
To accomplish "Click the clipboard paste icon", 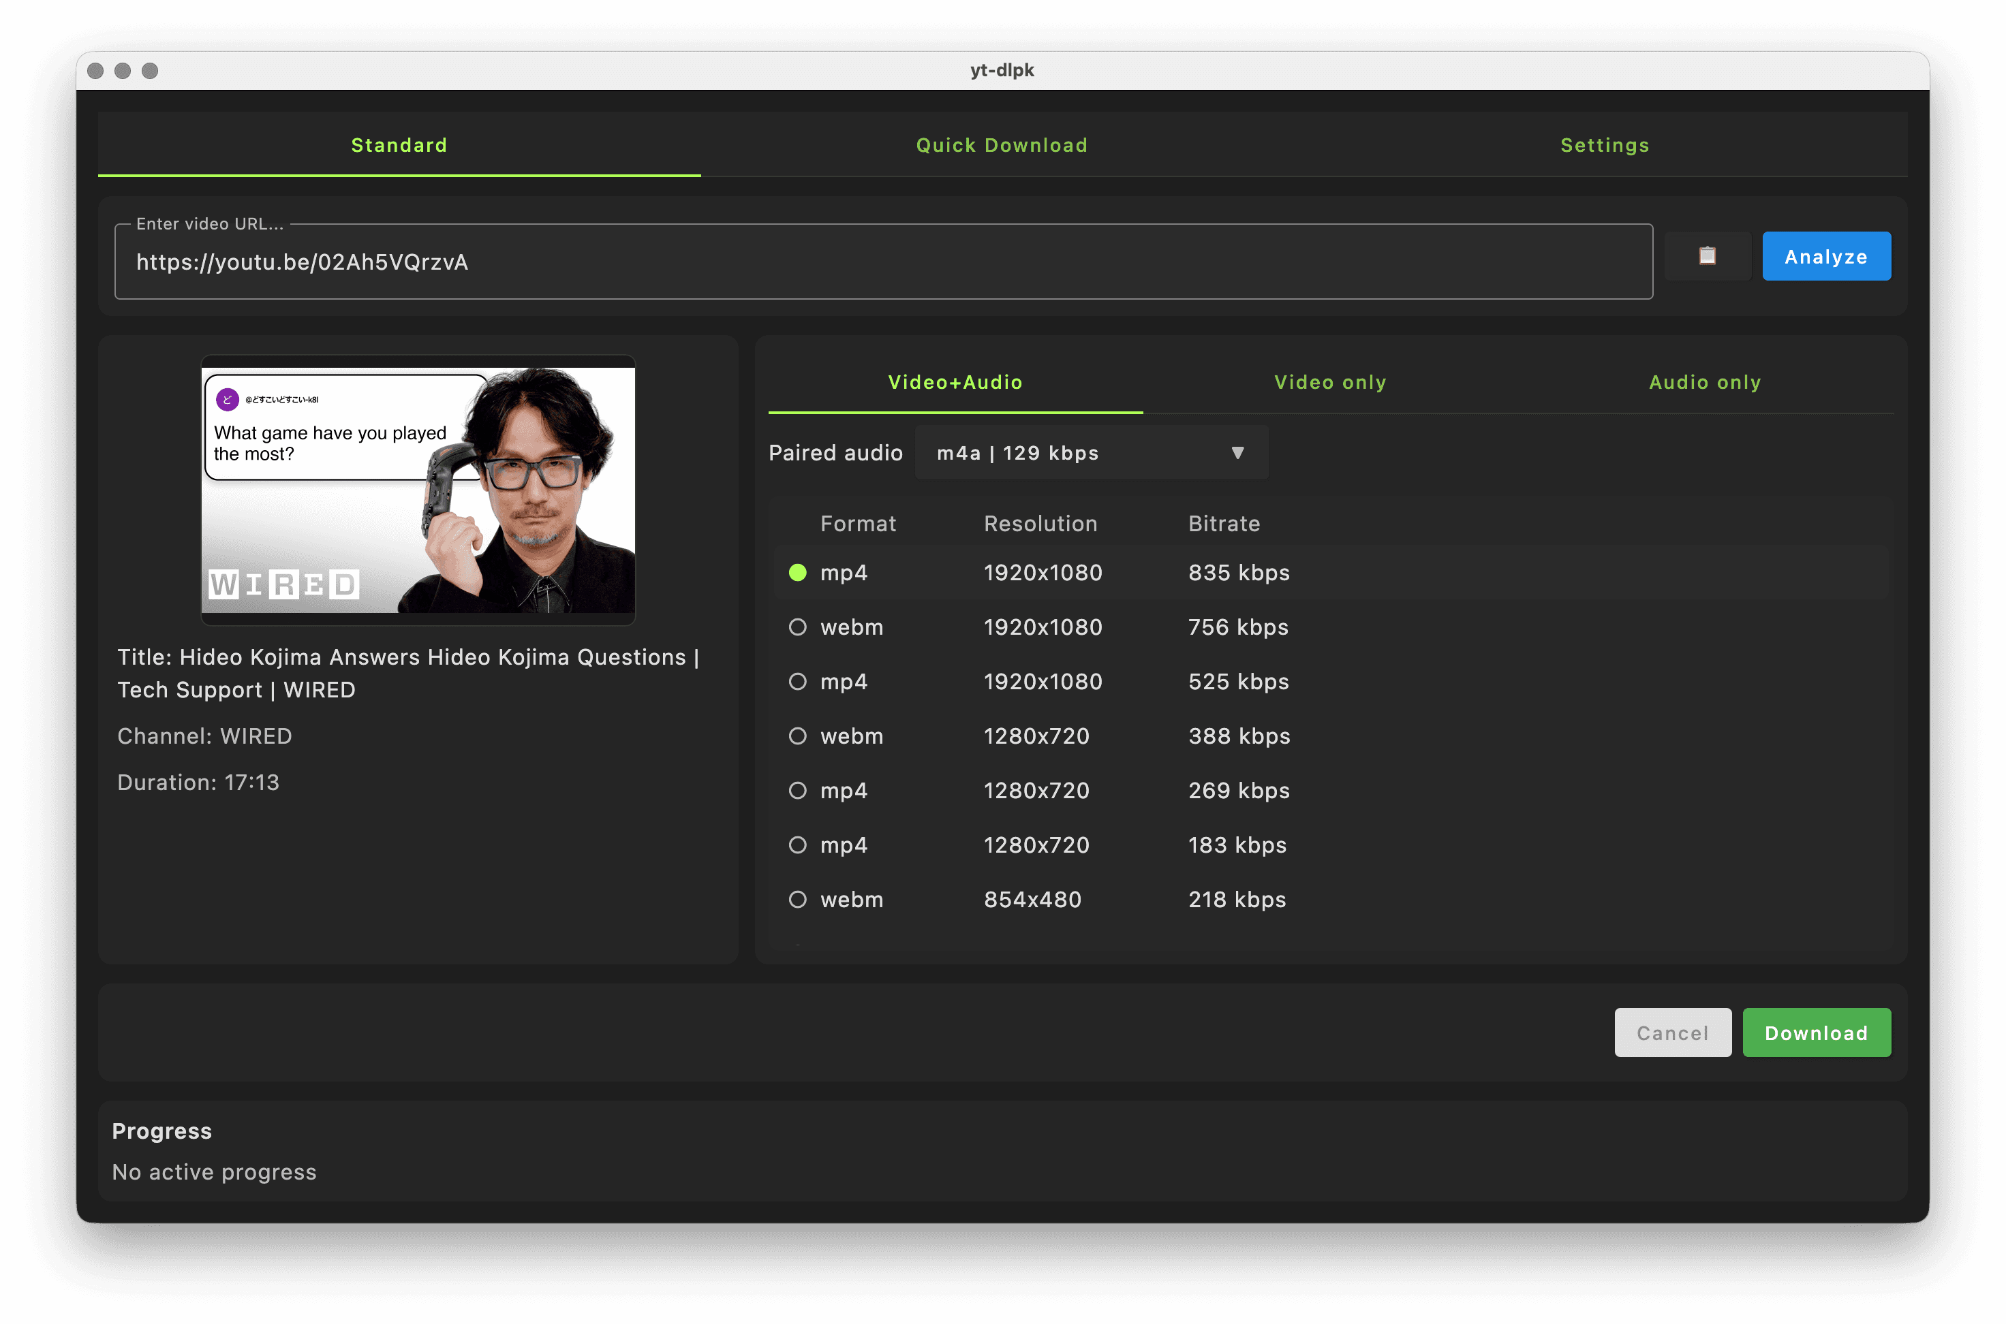I will coord(1707,256).
